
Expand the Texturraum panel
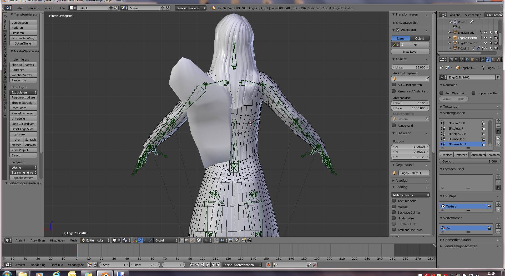pyautogui.click(x=452, y=107)
